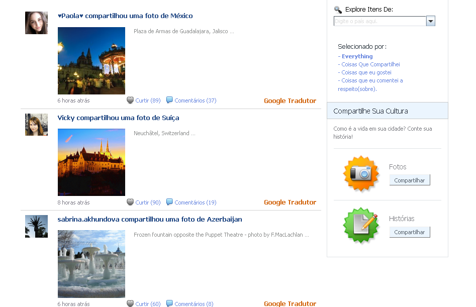Click the orange camera Fotos badge icon
The image size is (476, 307).
point(360,173)
